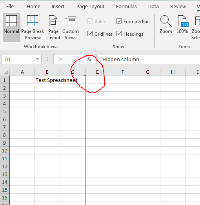
Task: Expand the Name Box dropdown arrow
Action: [37, 59]
